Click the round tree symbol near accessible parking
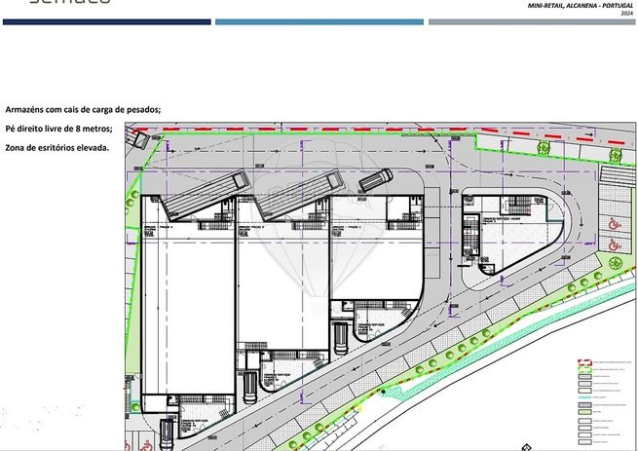 [x=616, y=263]
